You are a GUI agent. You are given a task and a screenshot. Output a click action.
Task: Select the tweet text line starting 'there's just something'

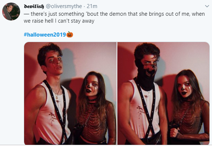click(x=114, y=14)
